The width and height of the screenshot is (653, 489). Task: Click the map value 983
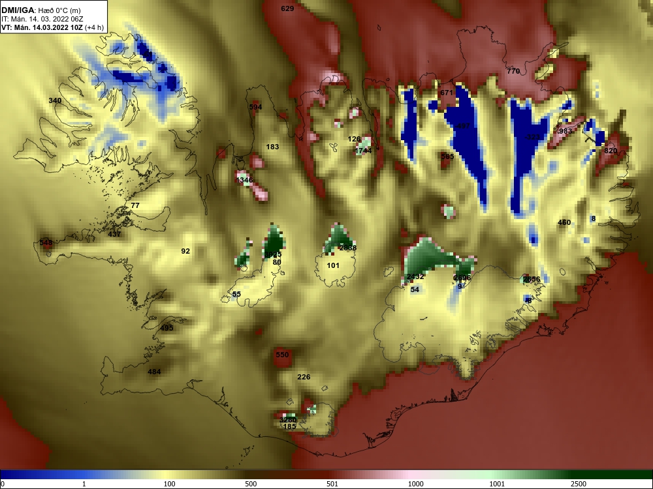tap(565, 131)
